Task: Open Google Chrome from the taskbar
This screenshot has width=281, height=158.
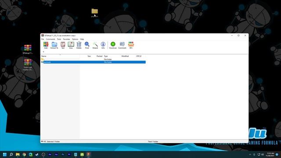Action: click(24, 154)
